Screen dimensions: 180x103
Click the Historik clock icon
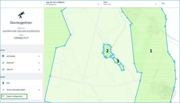tap(3, 69)
